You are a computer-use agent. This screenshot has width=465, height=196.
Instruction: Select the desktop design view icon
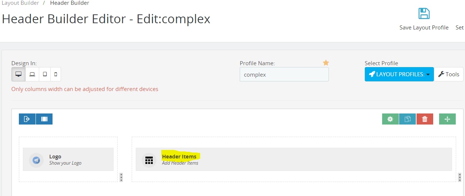click(18, 74)
